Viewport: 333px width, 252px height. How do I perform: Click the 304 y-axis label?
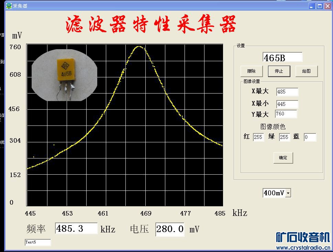click(15, 141)
